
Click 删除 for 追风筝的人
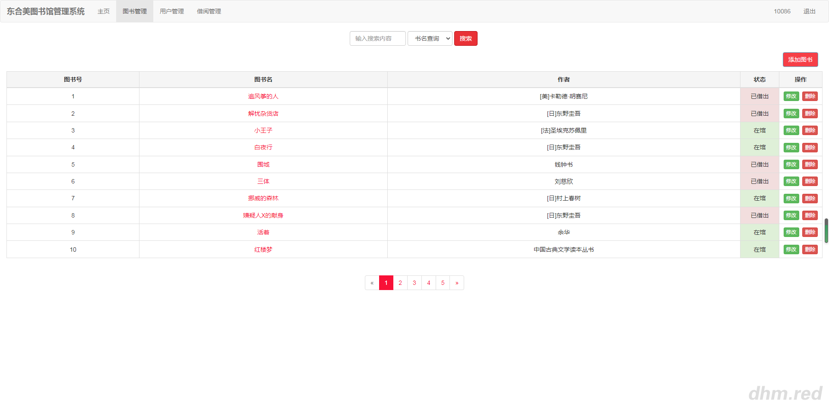810,96
